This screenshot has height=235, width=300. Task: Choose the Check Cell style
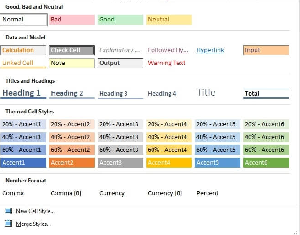[72, 50]
